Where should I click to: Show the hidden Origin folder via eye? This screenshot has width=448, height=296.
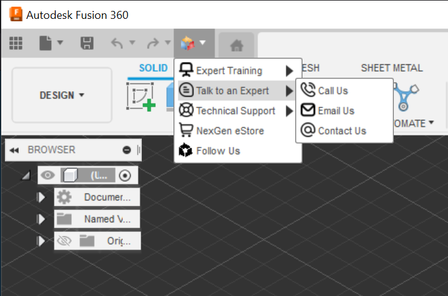coord(65,241)
